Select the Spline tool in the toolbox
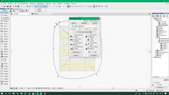Screen dimensions: 169x95 (x=5, y=76)
